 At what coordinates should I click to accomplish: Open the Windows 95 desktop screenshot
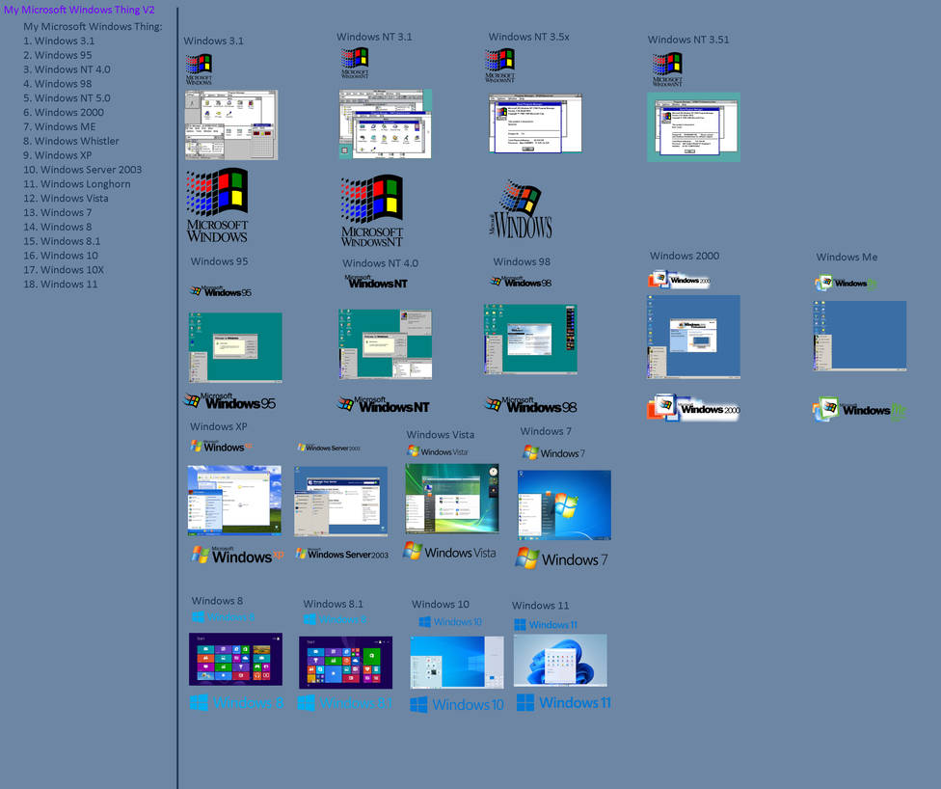234,344
